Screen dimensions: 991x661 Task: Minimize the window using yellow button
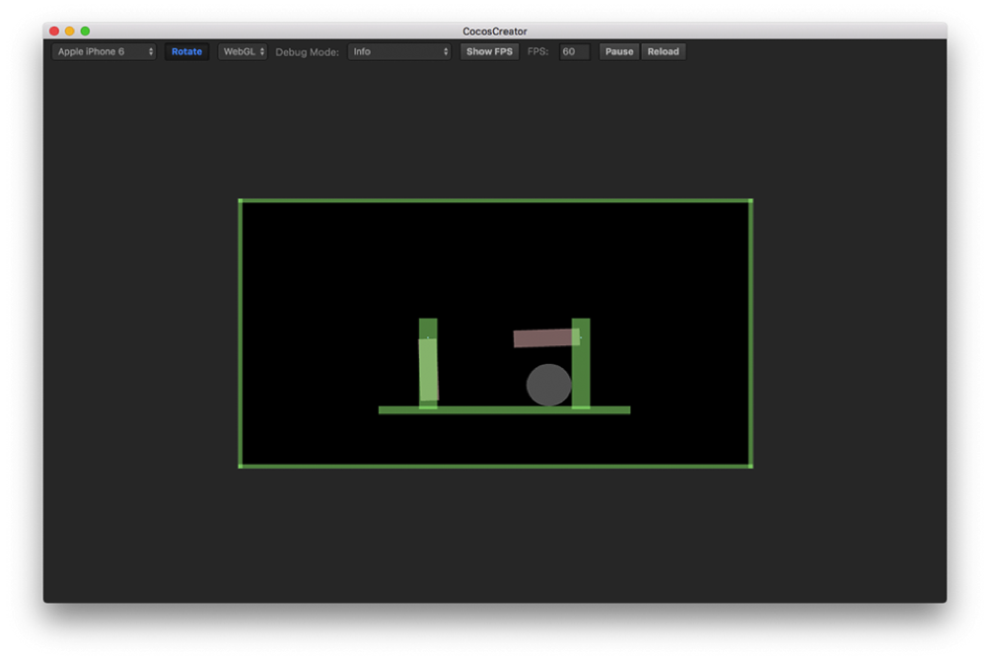point(70,31)
